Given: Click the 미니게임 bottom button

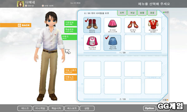Looking at the screenshot, I should 40,108.
